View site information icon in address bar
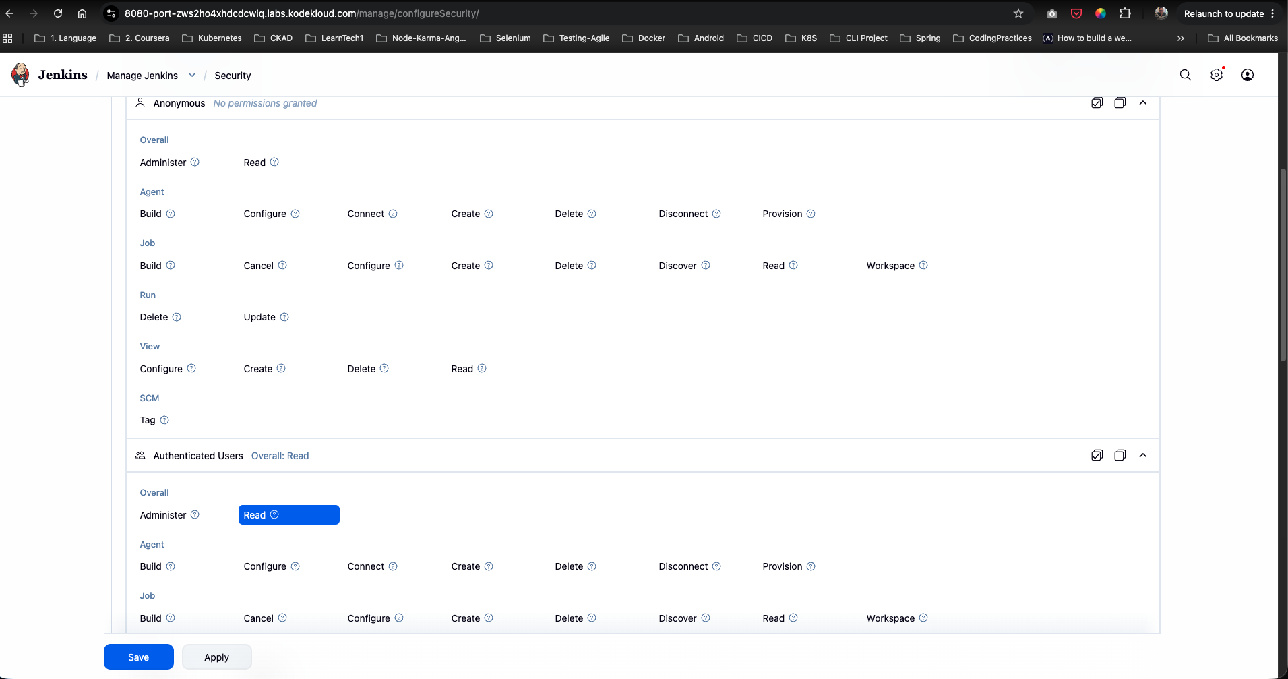1288x679 pixels. click(x=112, y=13)
